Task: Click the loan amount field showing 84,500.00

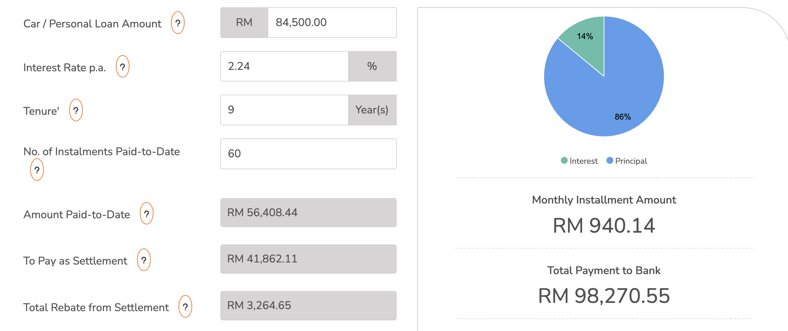Action: point(331,23)
